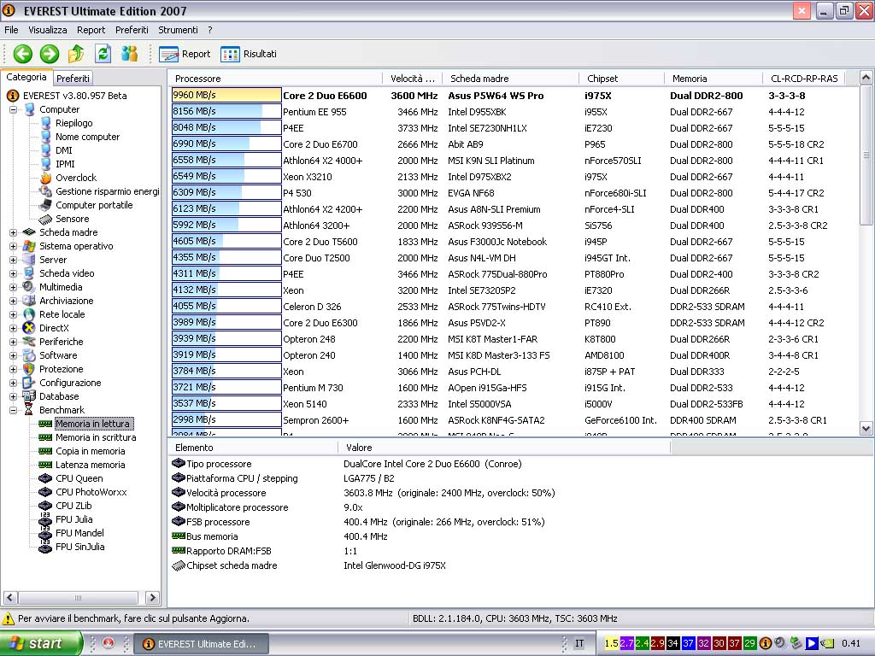The width and height of the screenshot is (875, 656).
Task: Select the EVEREST v3.80.957 Beta root item
Action: (75, 96)
